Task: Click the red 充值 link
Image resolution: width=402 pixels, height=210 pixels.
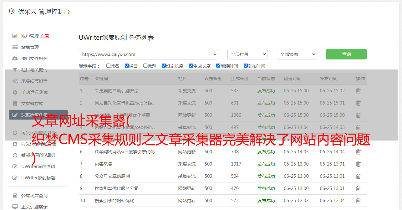Action: coord(44,36)
